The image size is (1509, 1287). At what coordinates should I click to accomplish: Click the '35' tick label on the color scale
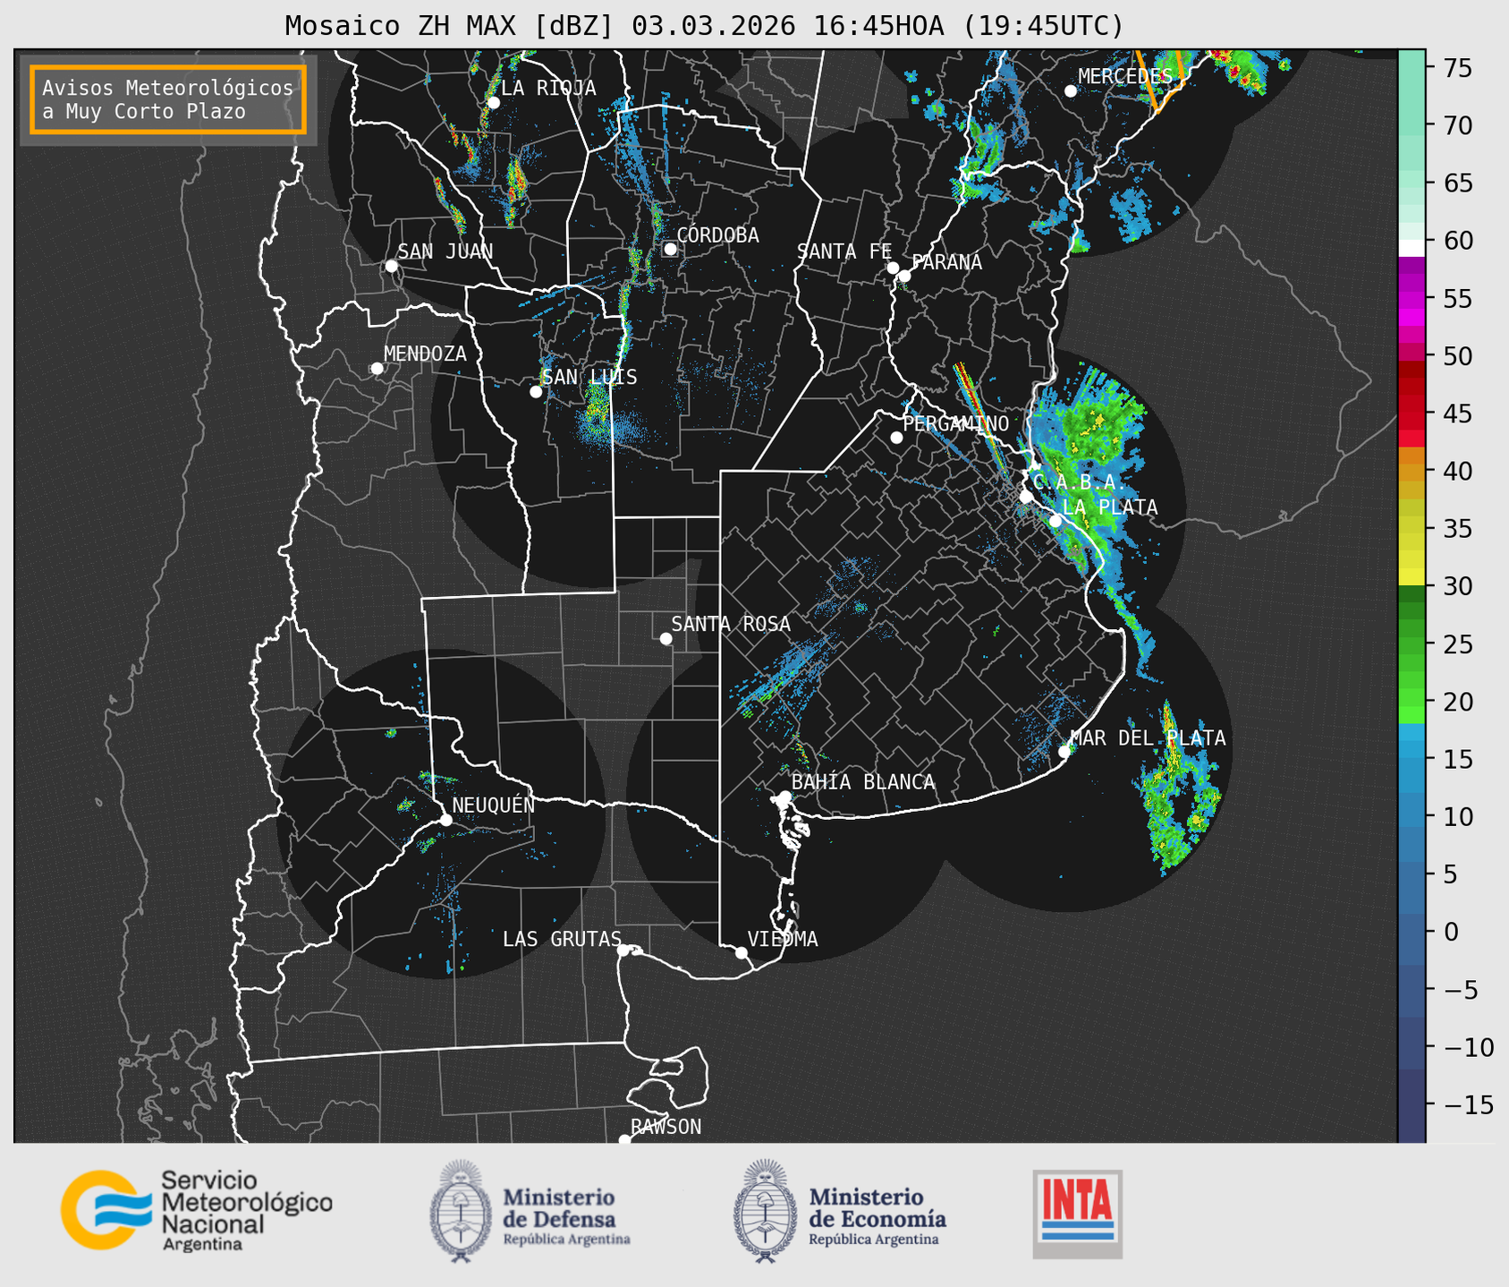pos(1459,529)
